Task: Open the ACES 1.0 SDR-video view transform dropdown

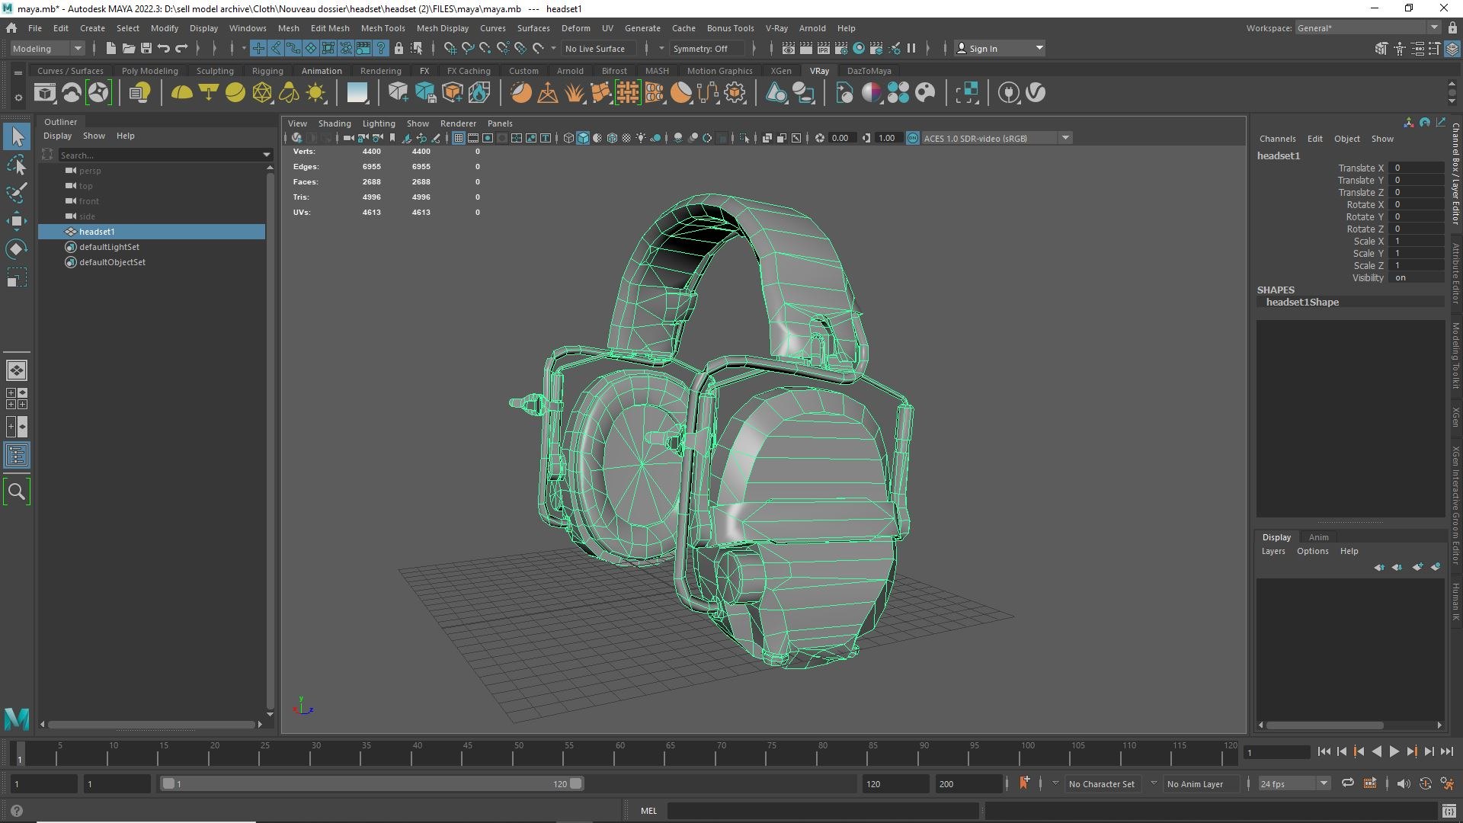Action: pos(997,138)
